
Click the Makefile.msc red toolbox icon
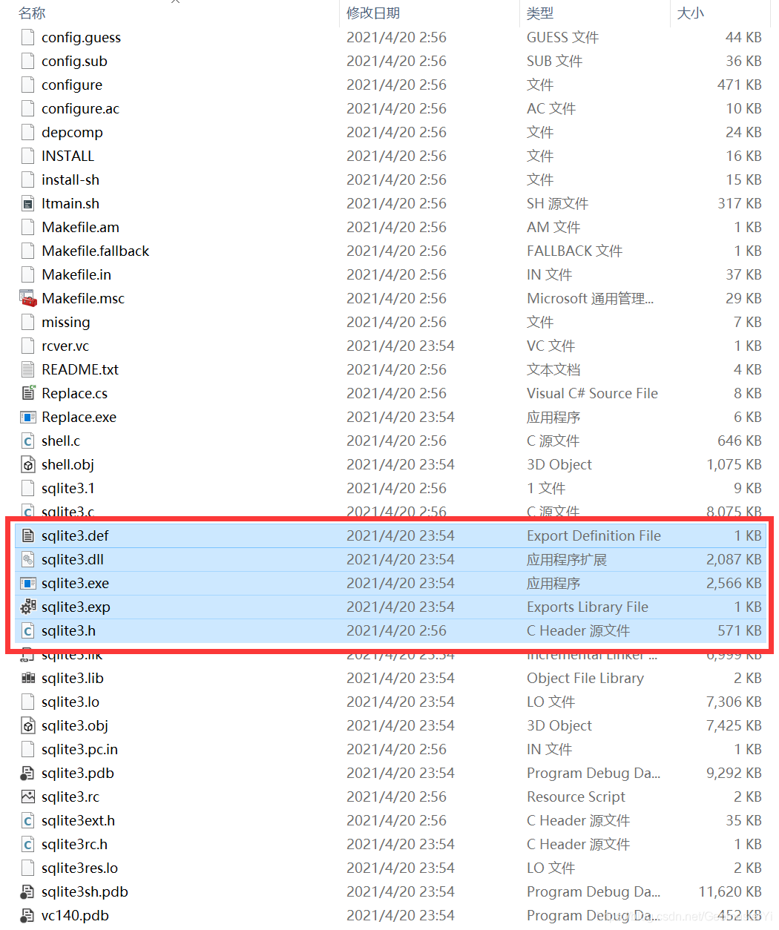[28, 298]
